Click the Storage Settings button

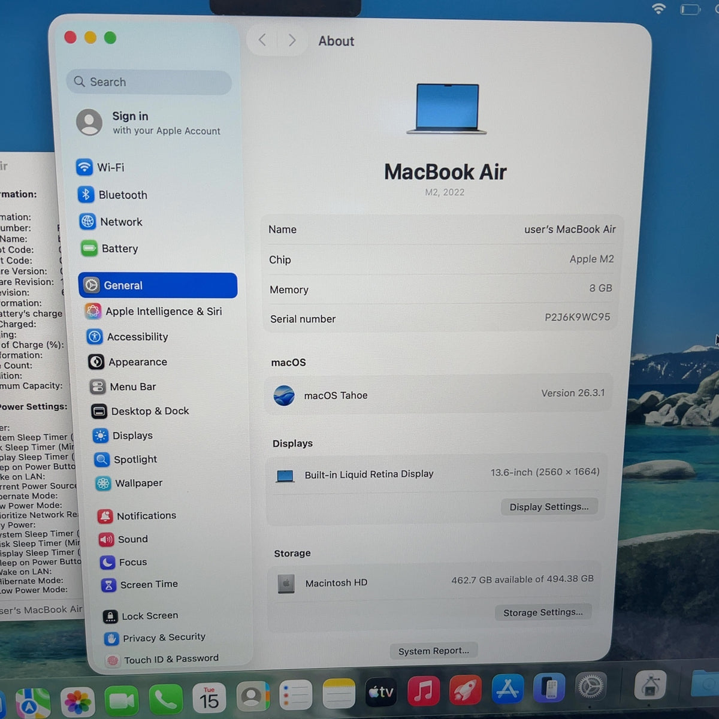543,612
